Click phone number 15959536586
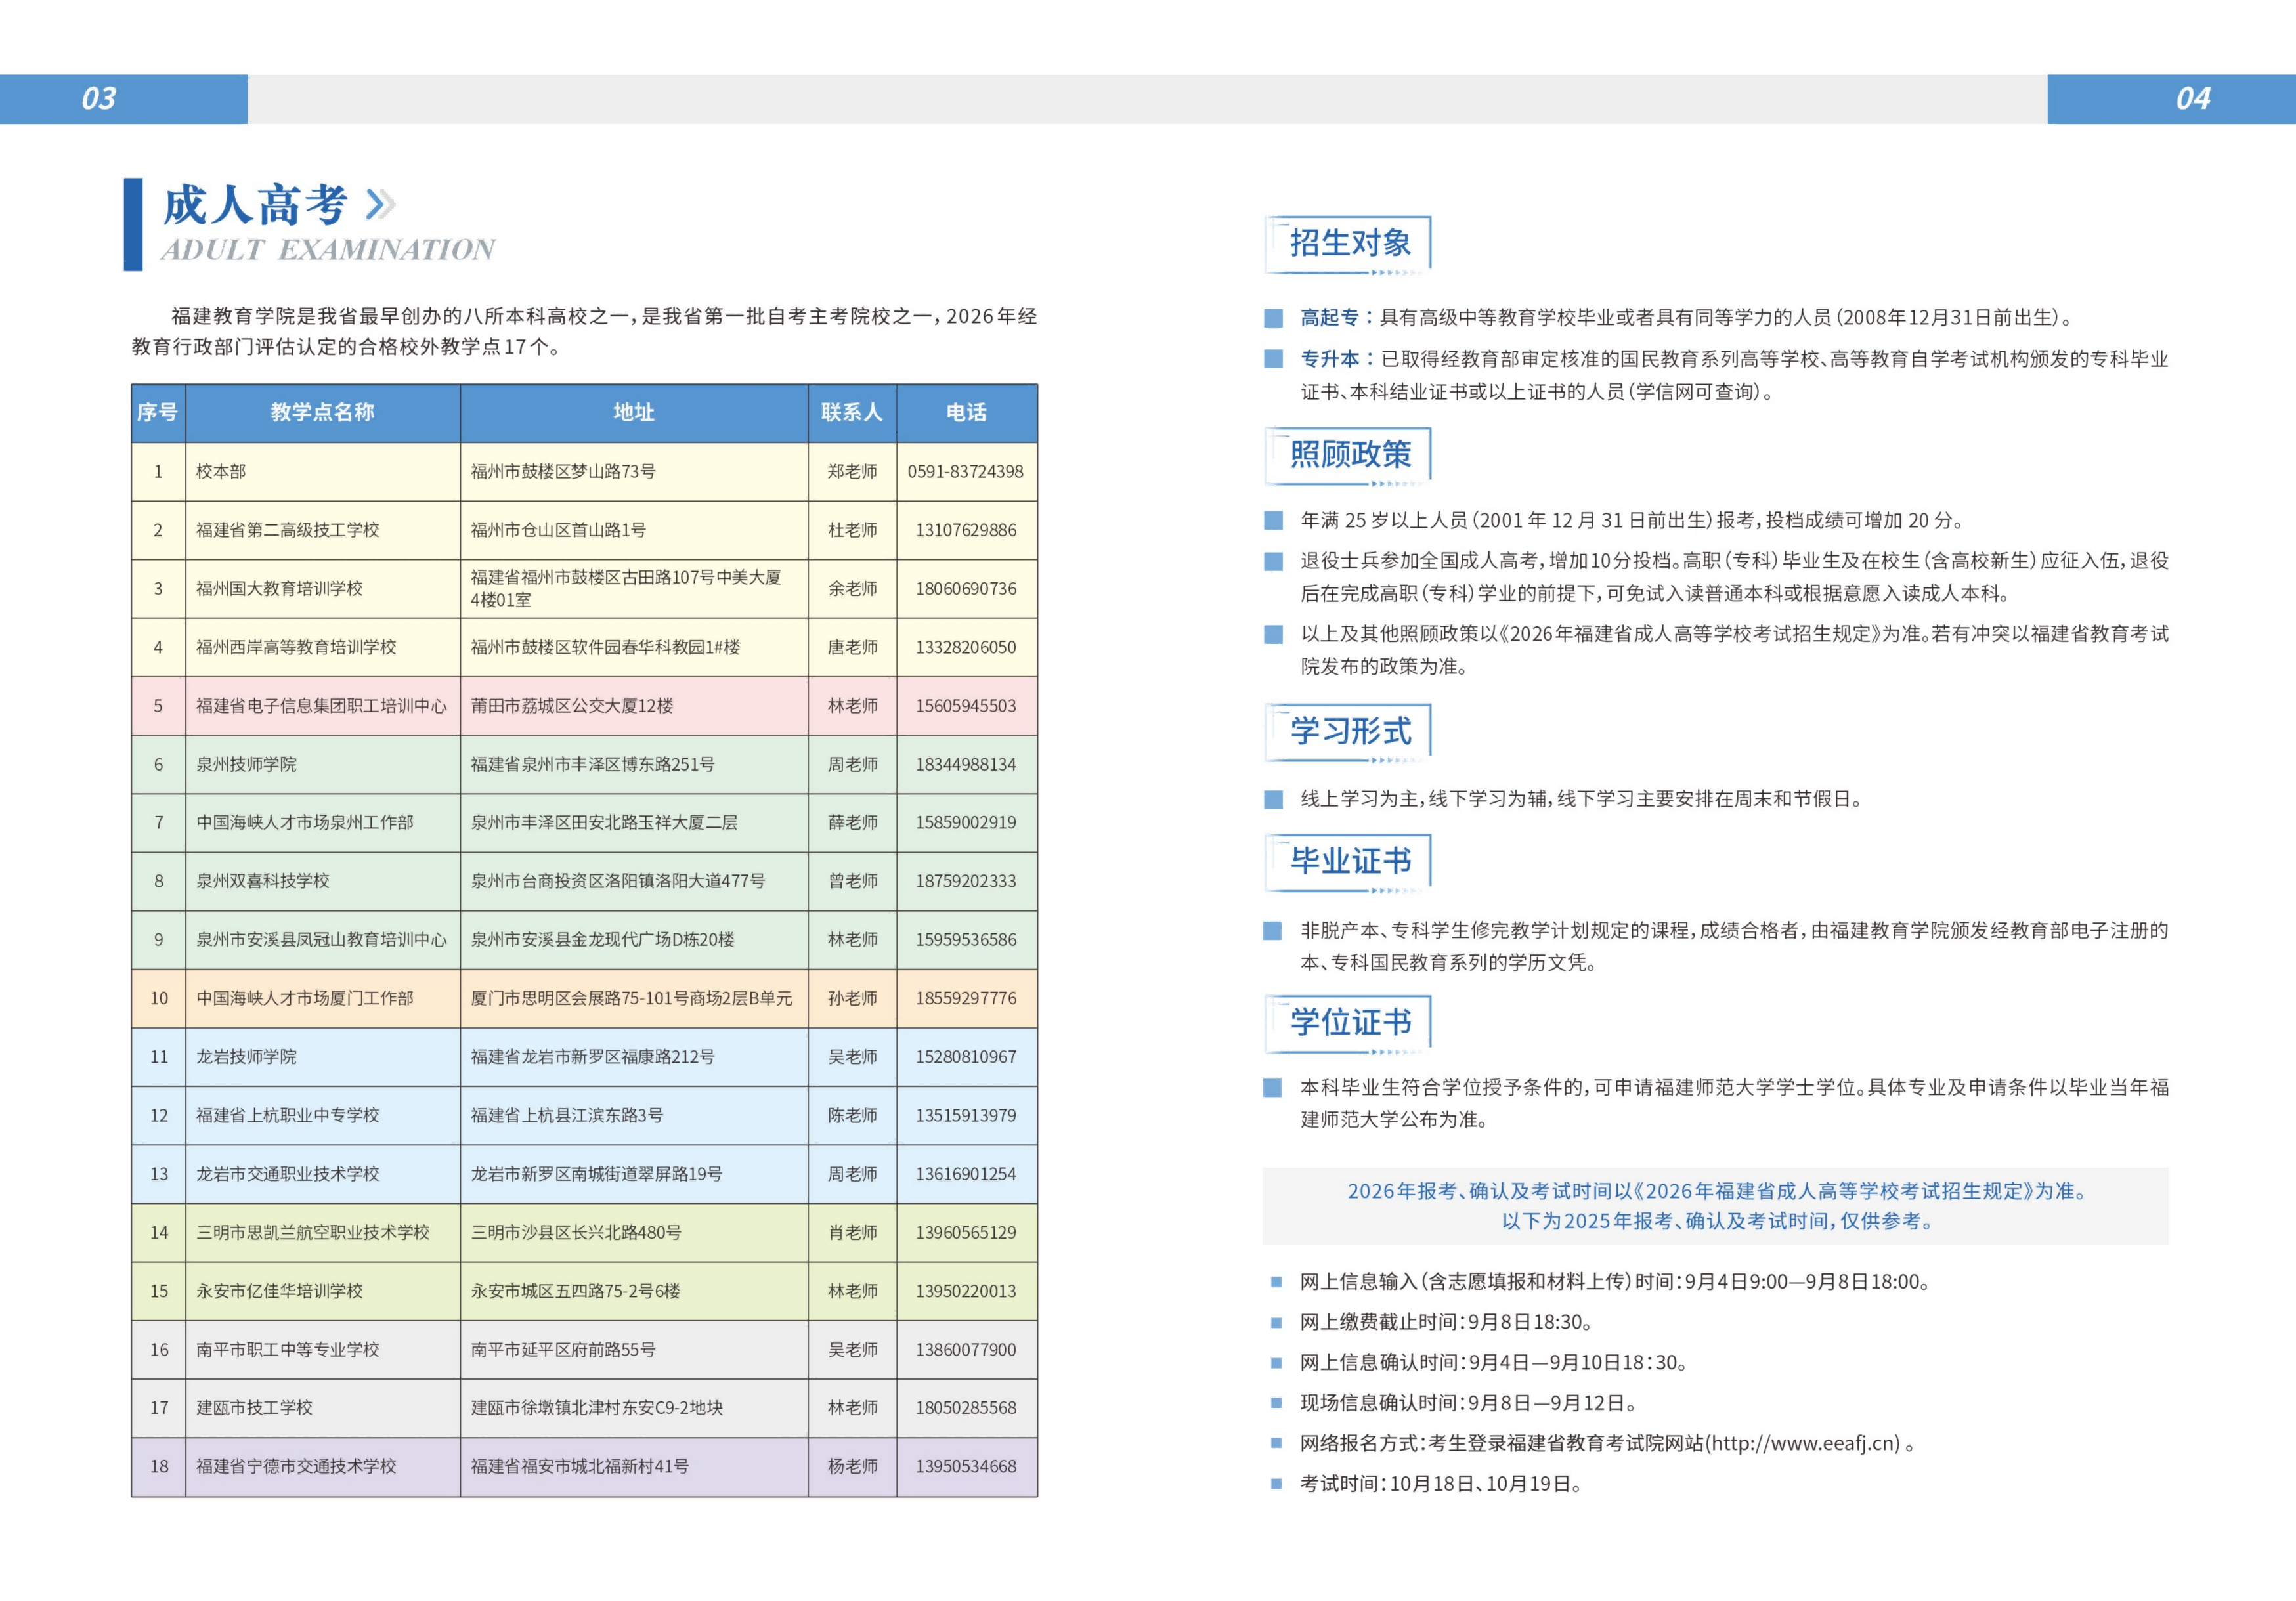The image size is (2296, 1601). [x=966, y=940]
